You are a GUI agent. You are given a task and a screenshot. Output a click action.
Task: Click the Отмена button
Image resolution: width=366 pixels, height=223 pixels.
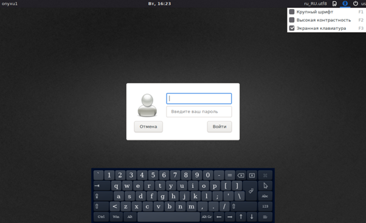[148, 126]
